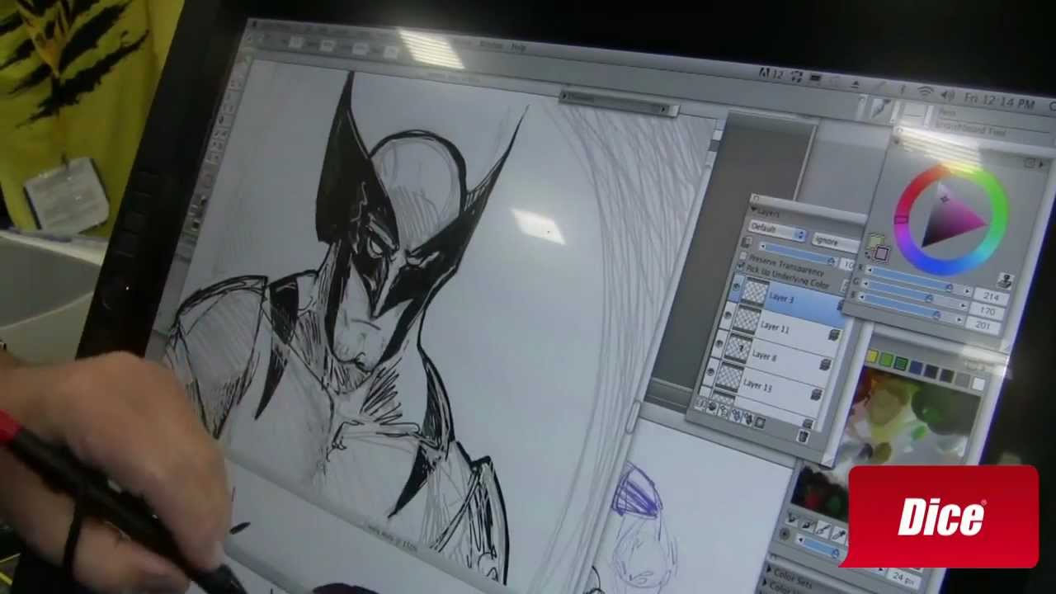Click the Pen brush category icon
The image size is (1056, 594).
880,109
